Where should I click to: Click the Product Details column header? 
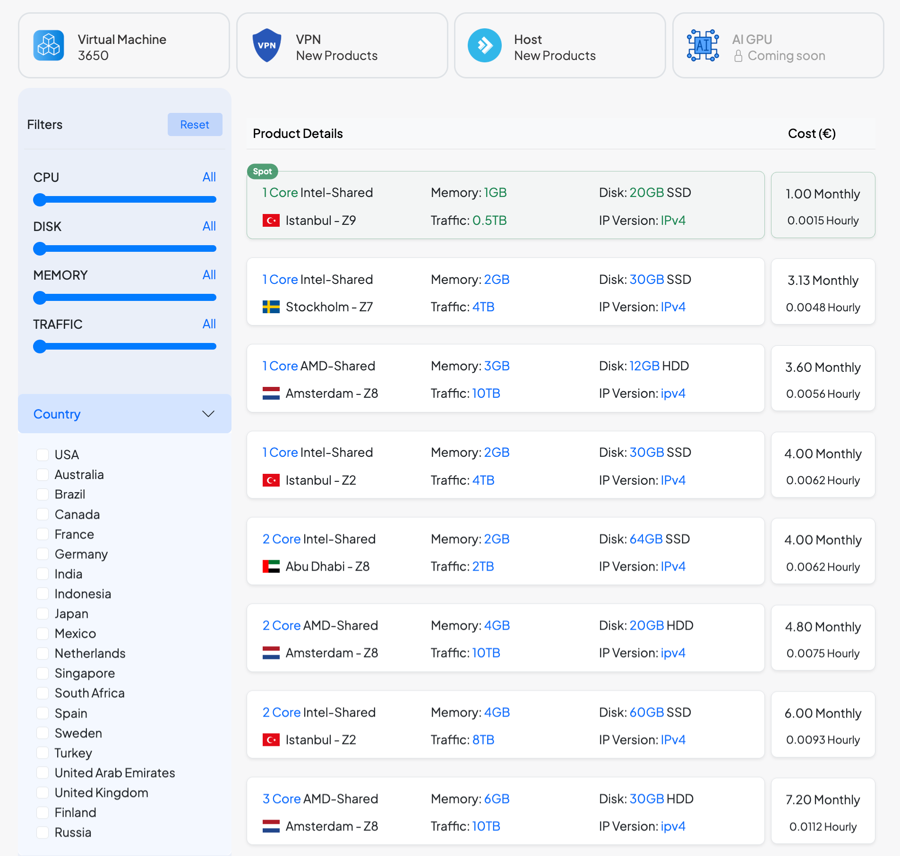(297, 134)
